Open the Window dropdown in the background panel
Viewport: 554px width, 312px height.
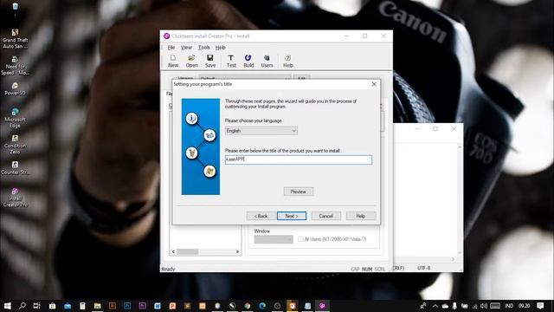pos(274,239)
